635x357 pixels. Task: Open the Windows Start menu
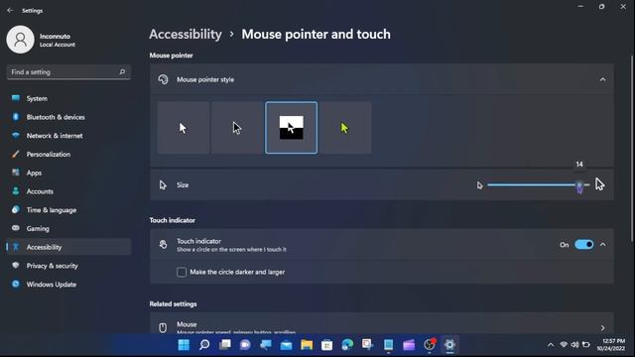(184, 345)
